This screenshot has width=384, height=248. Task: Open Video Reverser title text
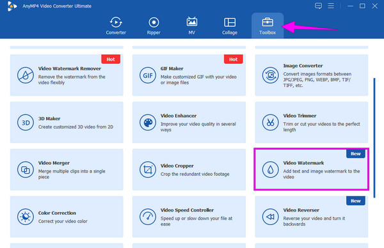click(301, 210)
